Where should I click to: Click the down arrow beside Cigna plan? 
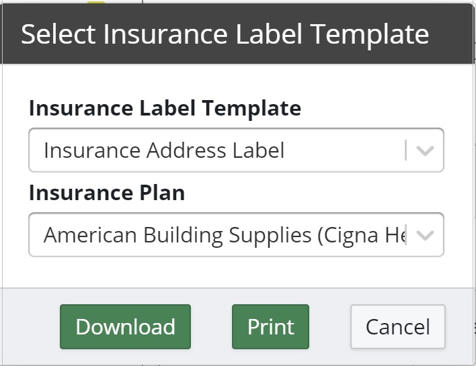425,236
